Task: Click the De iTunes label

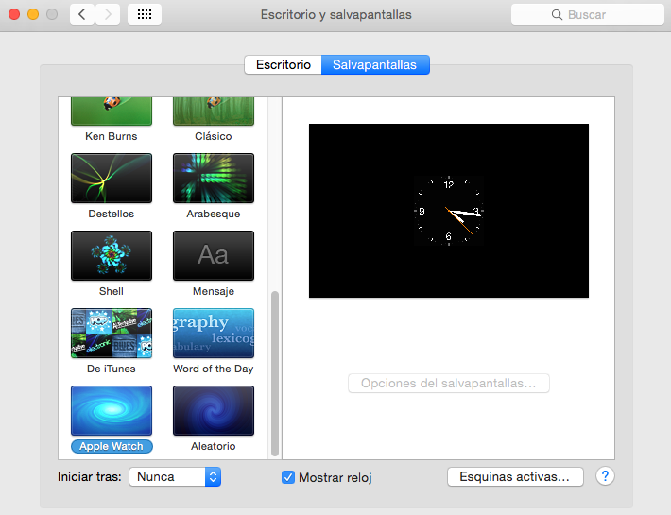Action: [112, 369]
